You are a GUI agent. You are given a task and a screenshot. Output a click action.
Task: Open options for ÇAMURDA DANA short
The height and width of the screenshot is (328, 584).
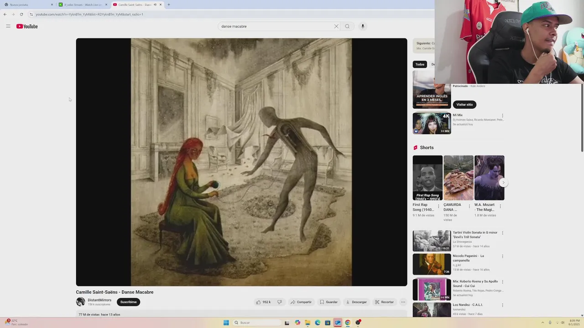click(469, 206)
